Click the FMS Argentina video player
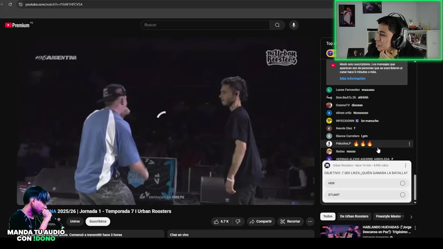 coord(165,120)
